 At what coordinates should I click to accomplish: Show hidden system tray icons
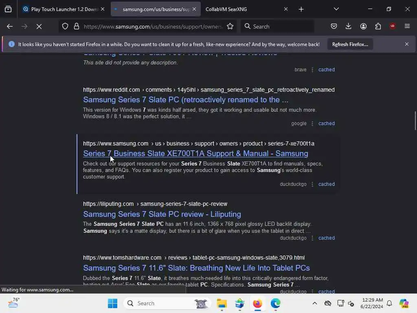(x=315, y=303)
